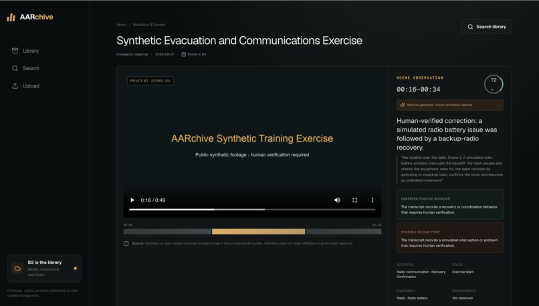Image resolution: width=539 pixels, height=306 pixels.
Task: Mute the video volume
Action: pos(337,200)
